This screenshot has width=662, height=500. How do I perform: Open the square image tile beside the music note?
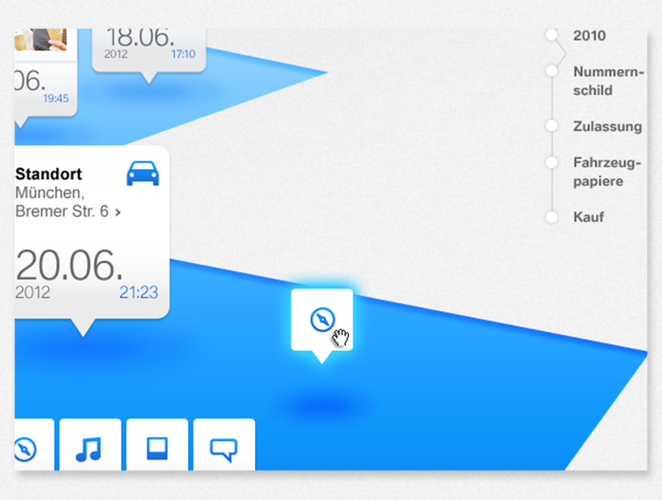pyautogui.click(x=156, y=448)
